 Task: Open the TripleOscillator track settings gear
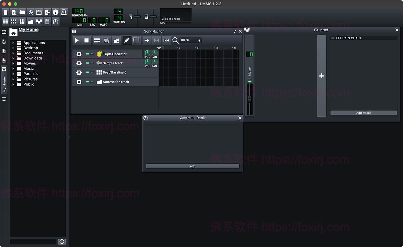point(79,54)
